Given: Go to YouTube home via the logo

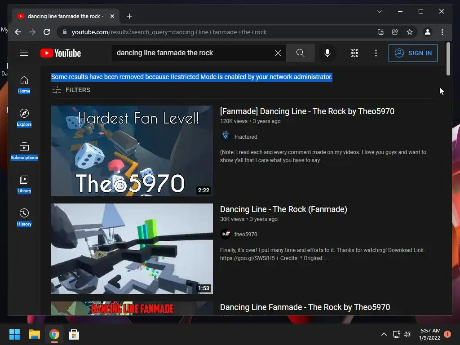Looking at the screenshot, I should [61, 53].
